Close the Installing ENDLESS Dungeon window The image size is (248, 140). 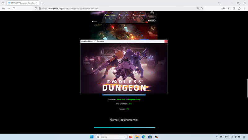point(166,41)
